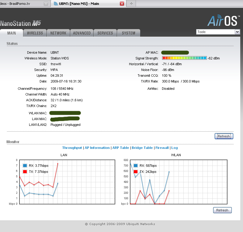Click the RSS favicon on UBNT tab
This screenshot has height=232, width=243.
pos(55,4)
